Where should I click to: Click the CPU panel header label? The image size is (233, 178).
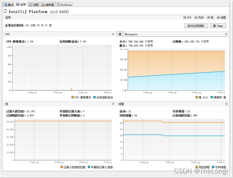pyautogui.click(x=8, y=34)
